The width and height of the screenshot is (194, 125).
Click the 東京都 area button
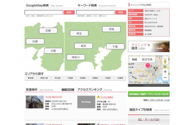31,78
